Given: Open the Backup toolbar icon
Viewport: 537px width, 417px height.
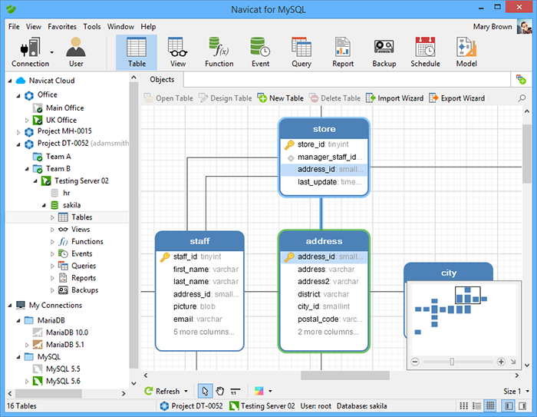Looking at the screenshot, I should (x=384, y=52).
